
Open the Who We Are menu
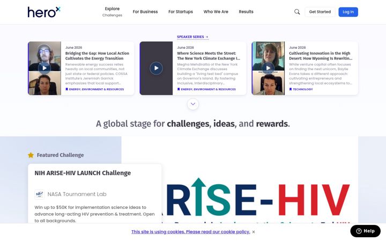(x=216, y=12)
